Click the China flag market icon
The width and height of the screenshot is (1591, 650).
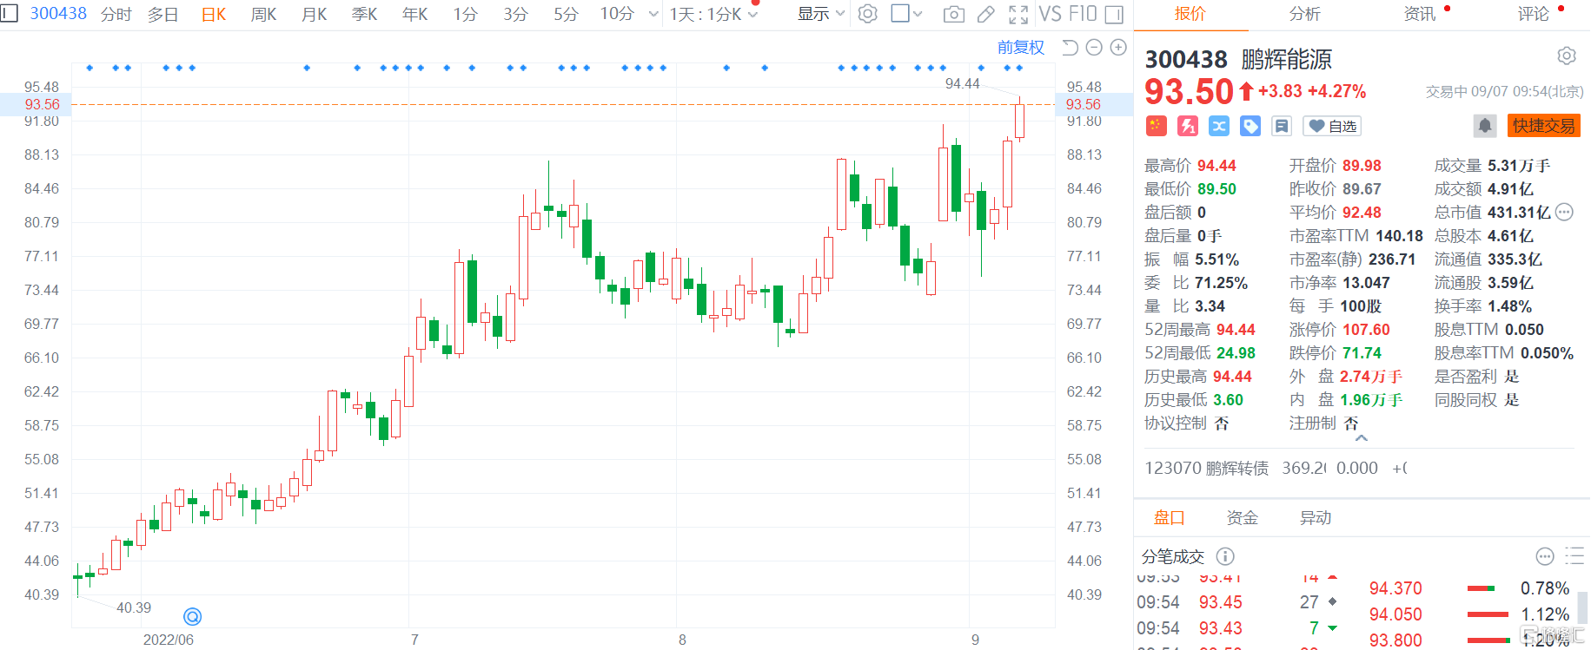click(x=1156, y=127)
